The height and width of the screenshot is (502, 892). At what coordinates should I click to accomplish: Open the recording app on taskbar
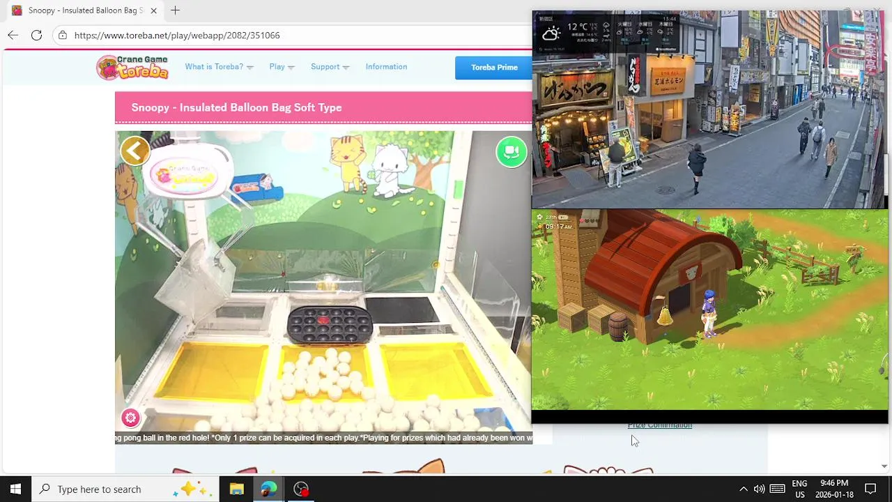301,489
